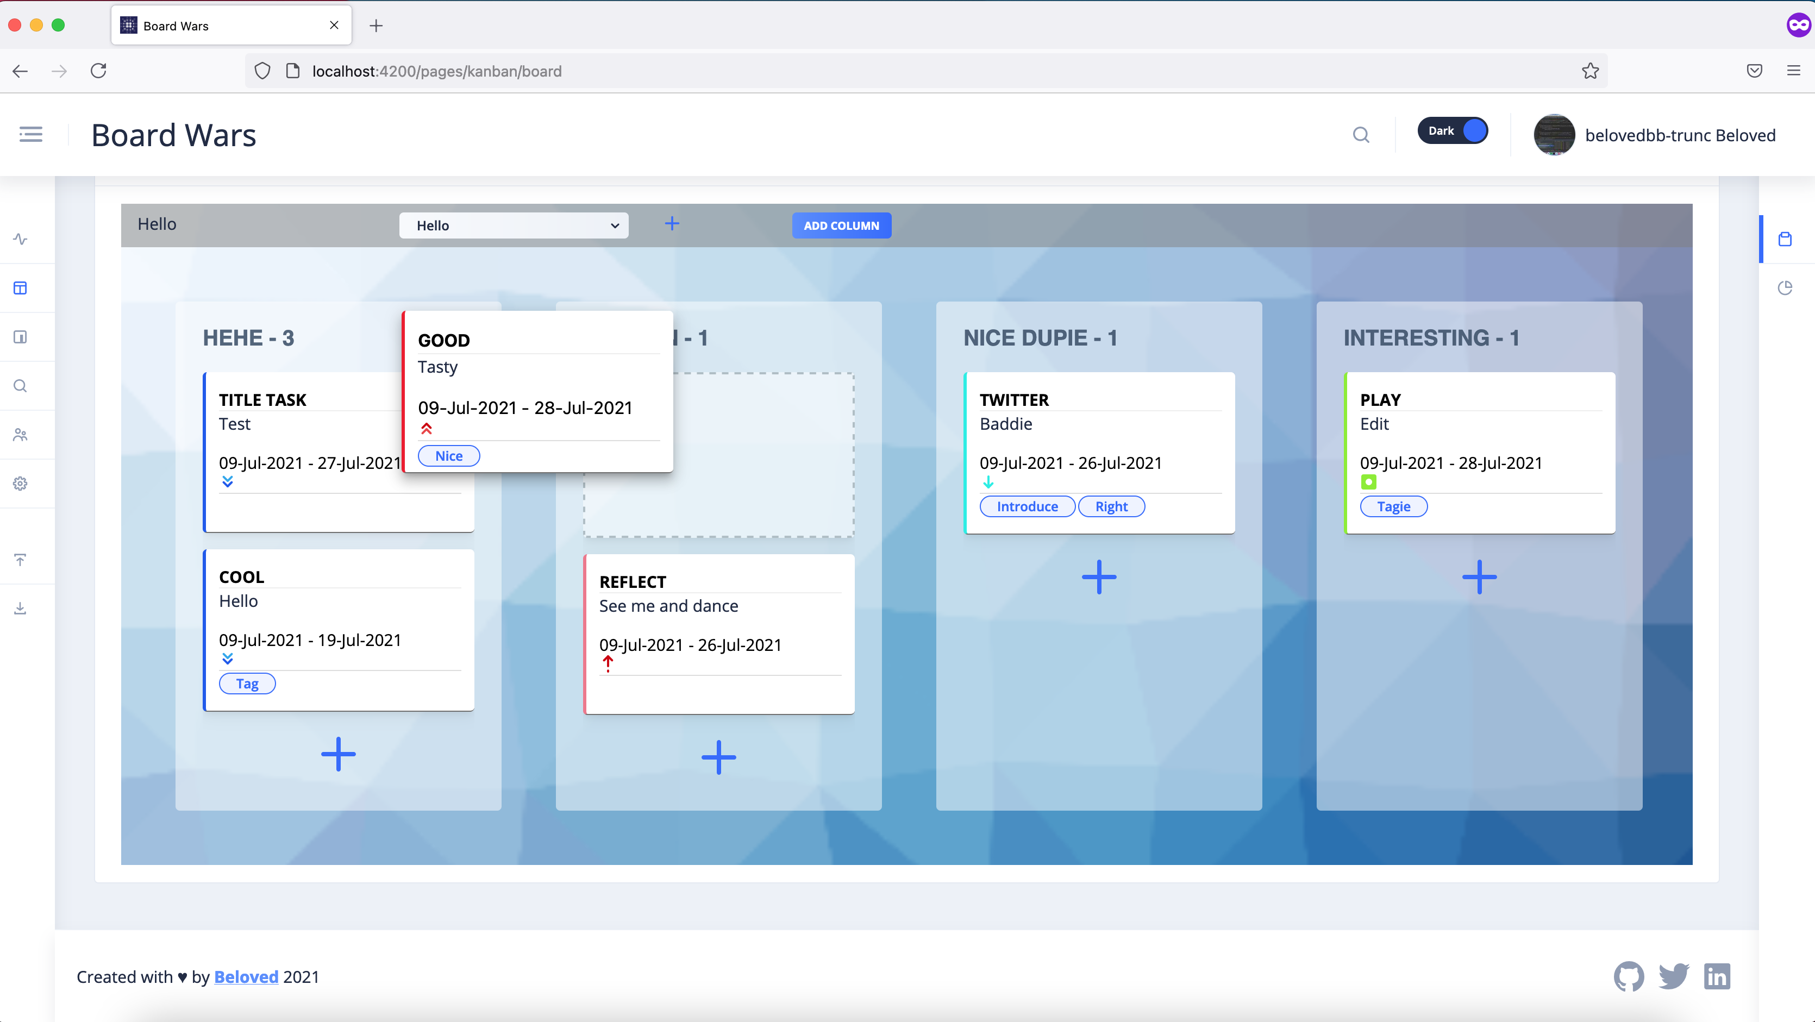Add a task to INTERESTING column
Image resolution: width=1815 pixels, height=1022 pixels.
(1480, 578)
